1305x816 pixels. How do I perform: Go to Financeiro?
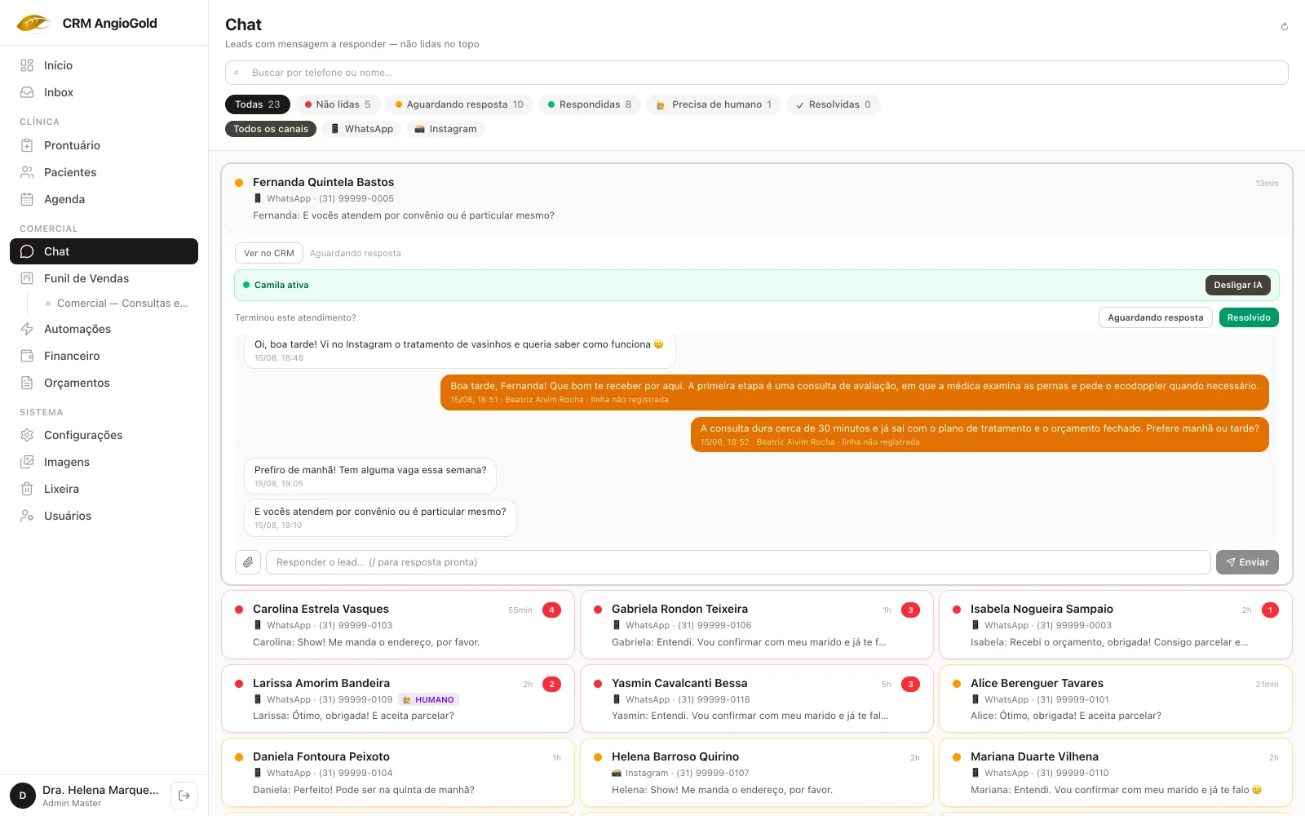click(104, 356)
